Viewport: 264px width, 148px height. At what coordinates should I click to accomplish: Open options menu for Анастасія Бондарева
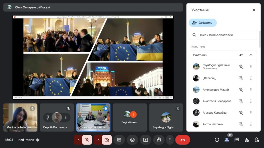tap(251, 101)
